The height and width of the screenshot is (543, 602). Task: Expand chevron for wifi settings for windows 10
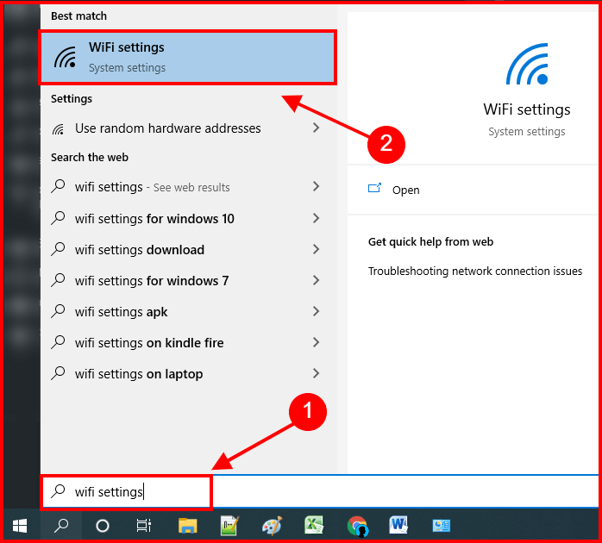click(x=316, y=218)
